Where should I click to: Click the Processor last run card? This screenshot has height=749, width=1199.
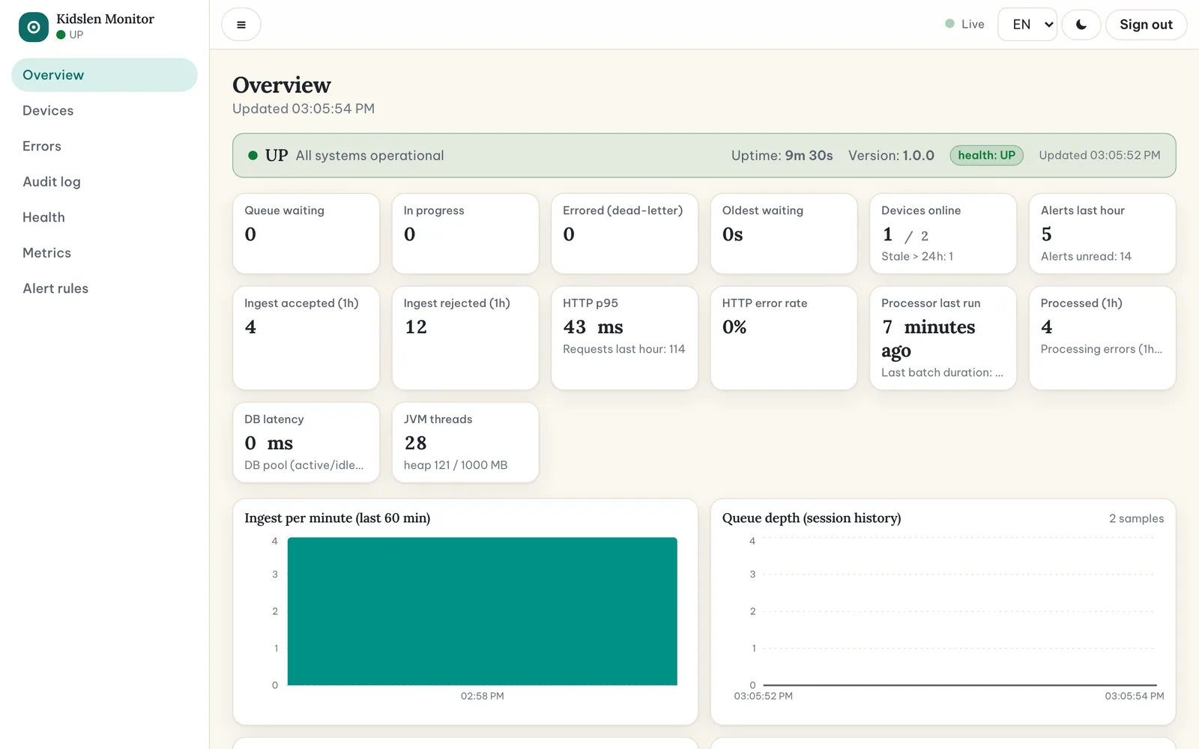click(943, 338)
